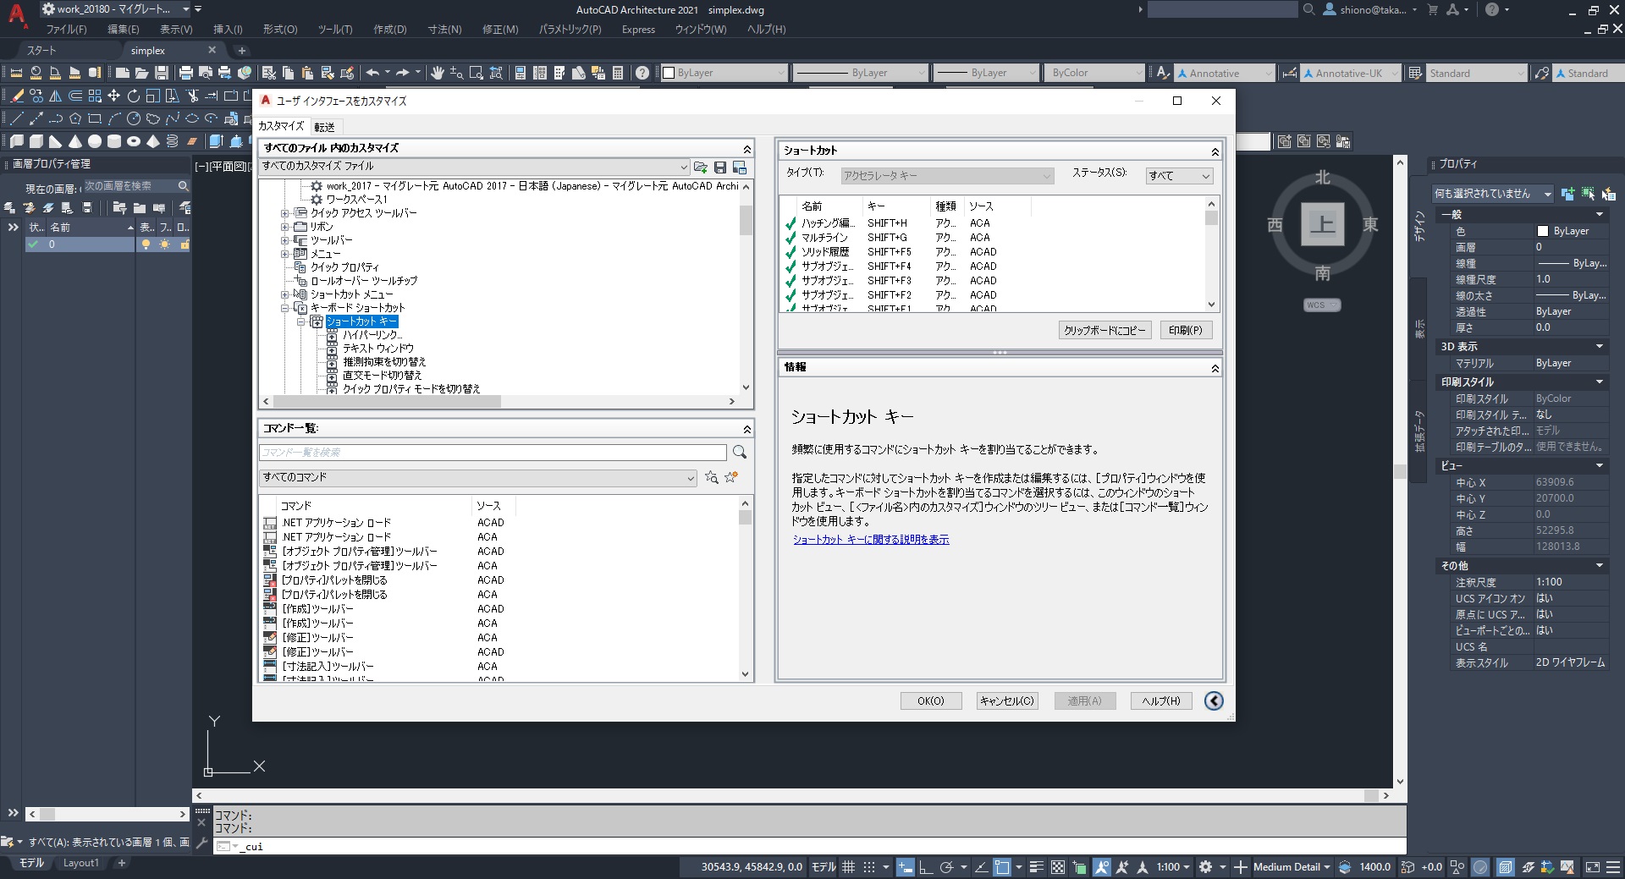Open the ショートカット キーに関する説明を表示 link
Viewport: 1625px width, 879px height.
[871, 540]
